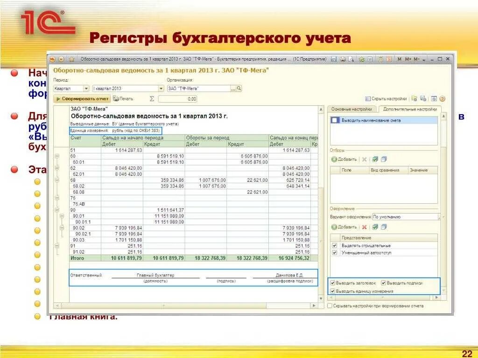Toggle Выводить наименование счета checkbox
The height and width of the screenshot is (358, 478).
[335, 120]
